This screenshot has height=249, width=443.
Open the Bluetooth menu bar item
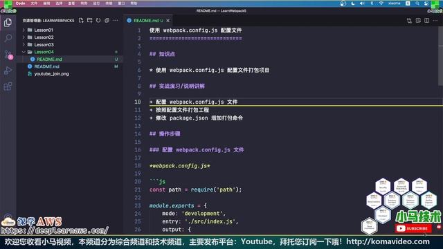(x=372, y=3)
